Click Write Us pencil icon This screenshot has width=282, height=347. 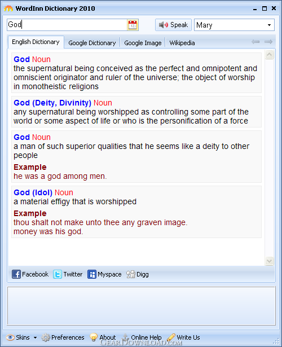click(x=171, y=337)
